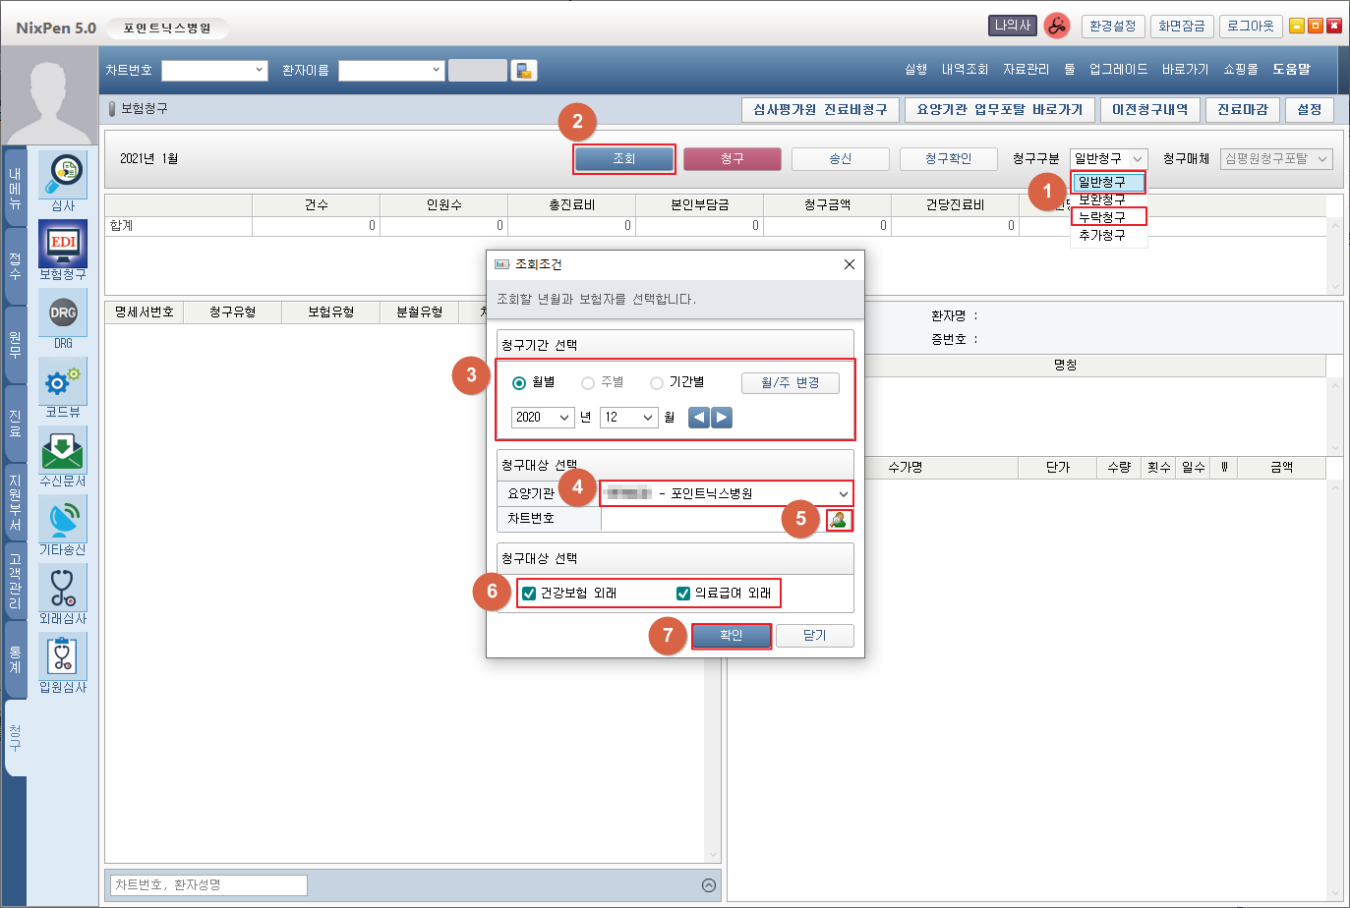Open the 심사 sidebar icon
The image size is (1350, 908).
click(x=63, y=175)
